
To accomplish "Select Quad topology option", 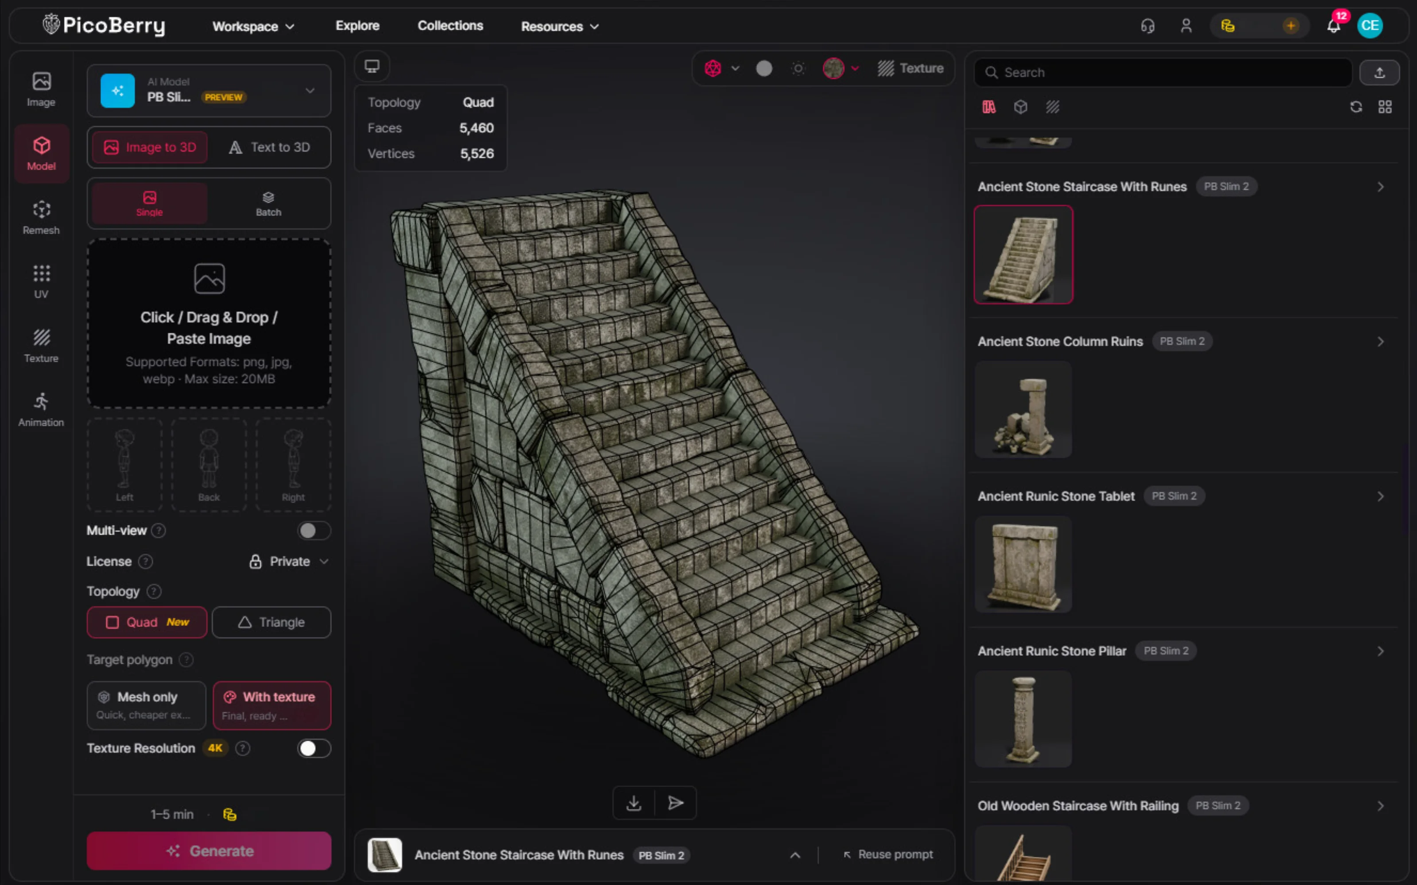I will pos(147,622).
